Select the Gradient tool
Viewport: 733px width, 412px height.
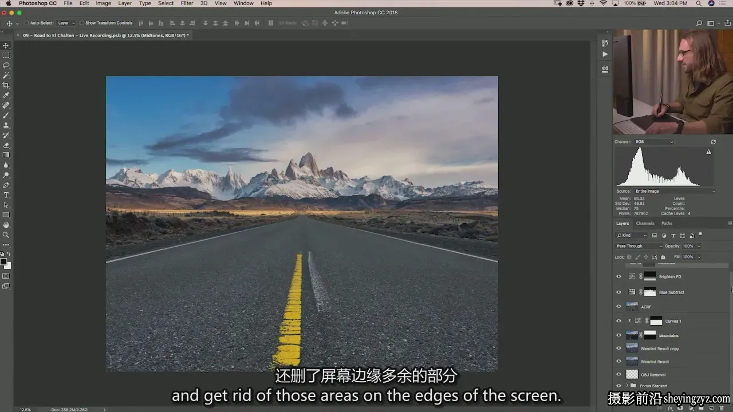click(x=6, y=155)
